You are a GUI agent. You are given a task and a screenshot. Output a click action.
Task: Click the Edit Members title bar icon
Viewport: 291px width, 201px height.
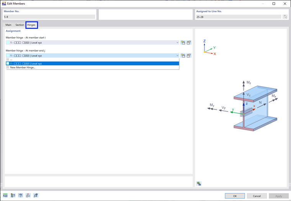(4, 3)
